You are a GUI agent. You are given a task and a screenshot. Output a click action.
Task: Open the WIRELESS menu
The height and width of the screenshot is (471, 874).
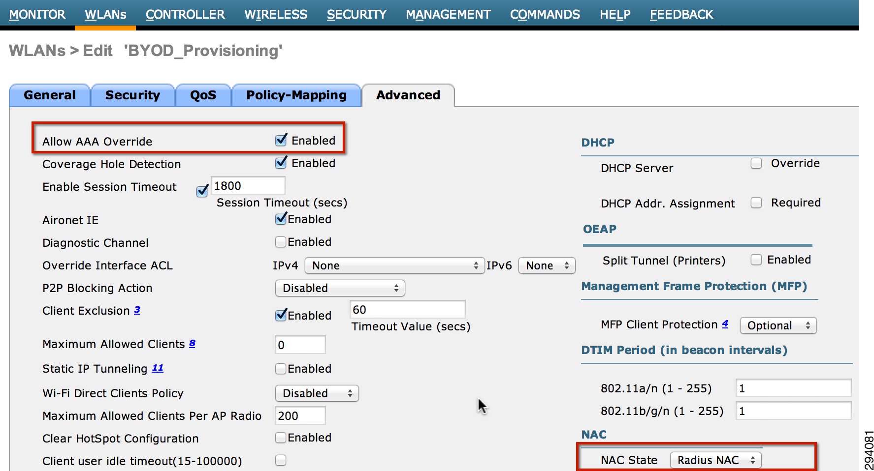click(x=276, y=15)
